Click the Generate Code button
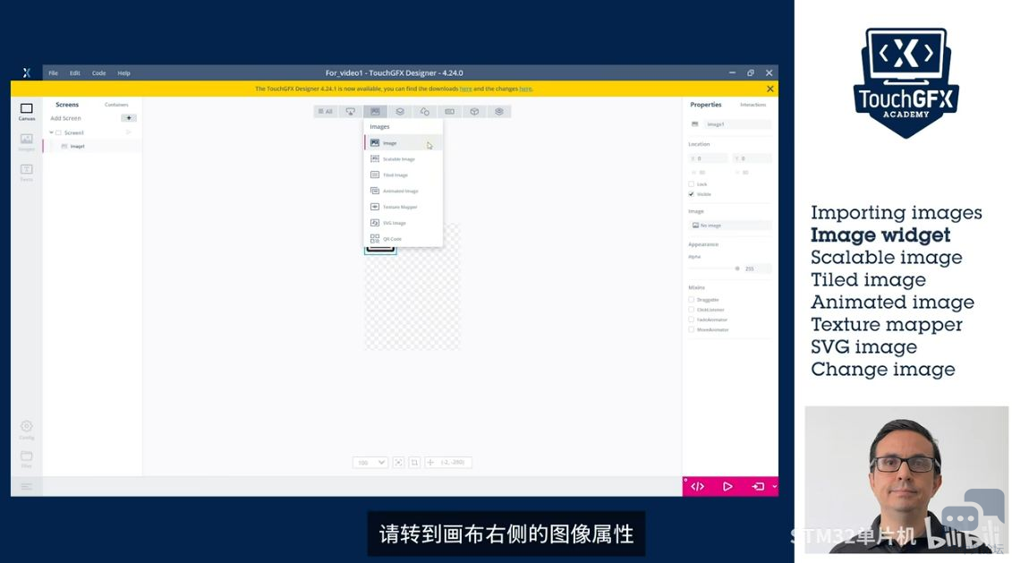The height and width of the screenshot is (563, 1012). tap(698, 486)
